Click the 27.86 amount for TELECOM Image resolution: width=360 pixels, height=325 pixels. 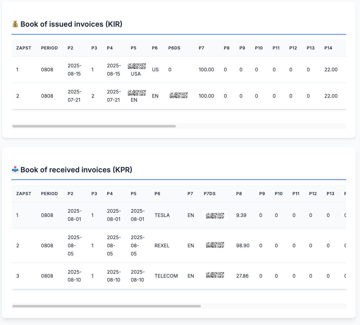[243, 276]
